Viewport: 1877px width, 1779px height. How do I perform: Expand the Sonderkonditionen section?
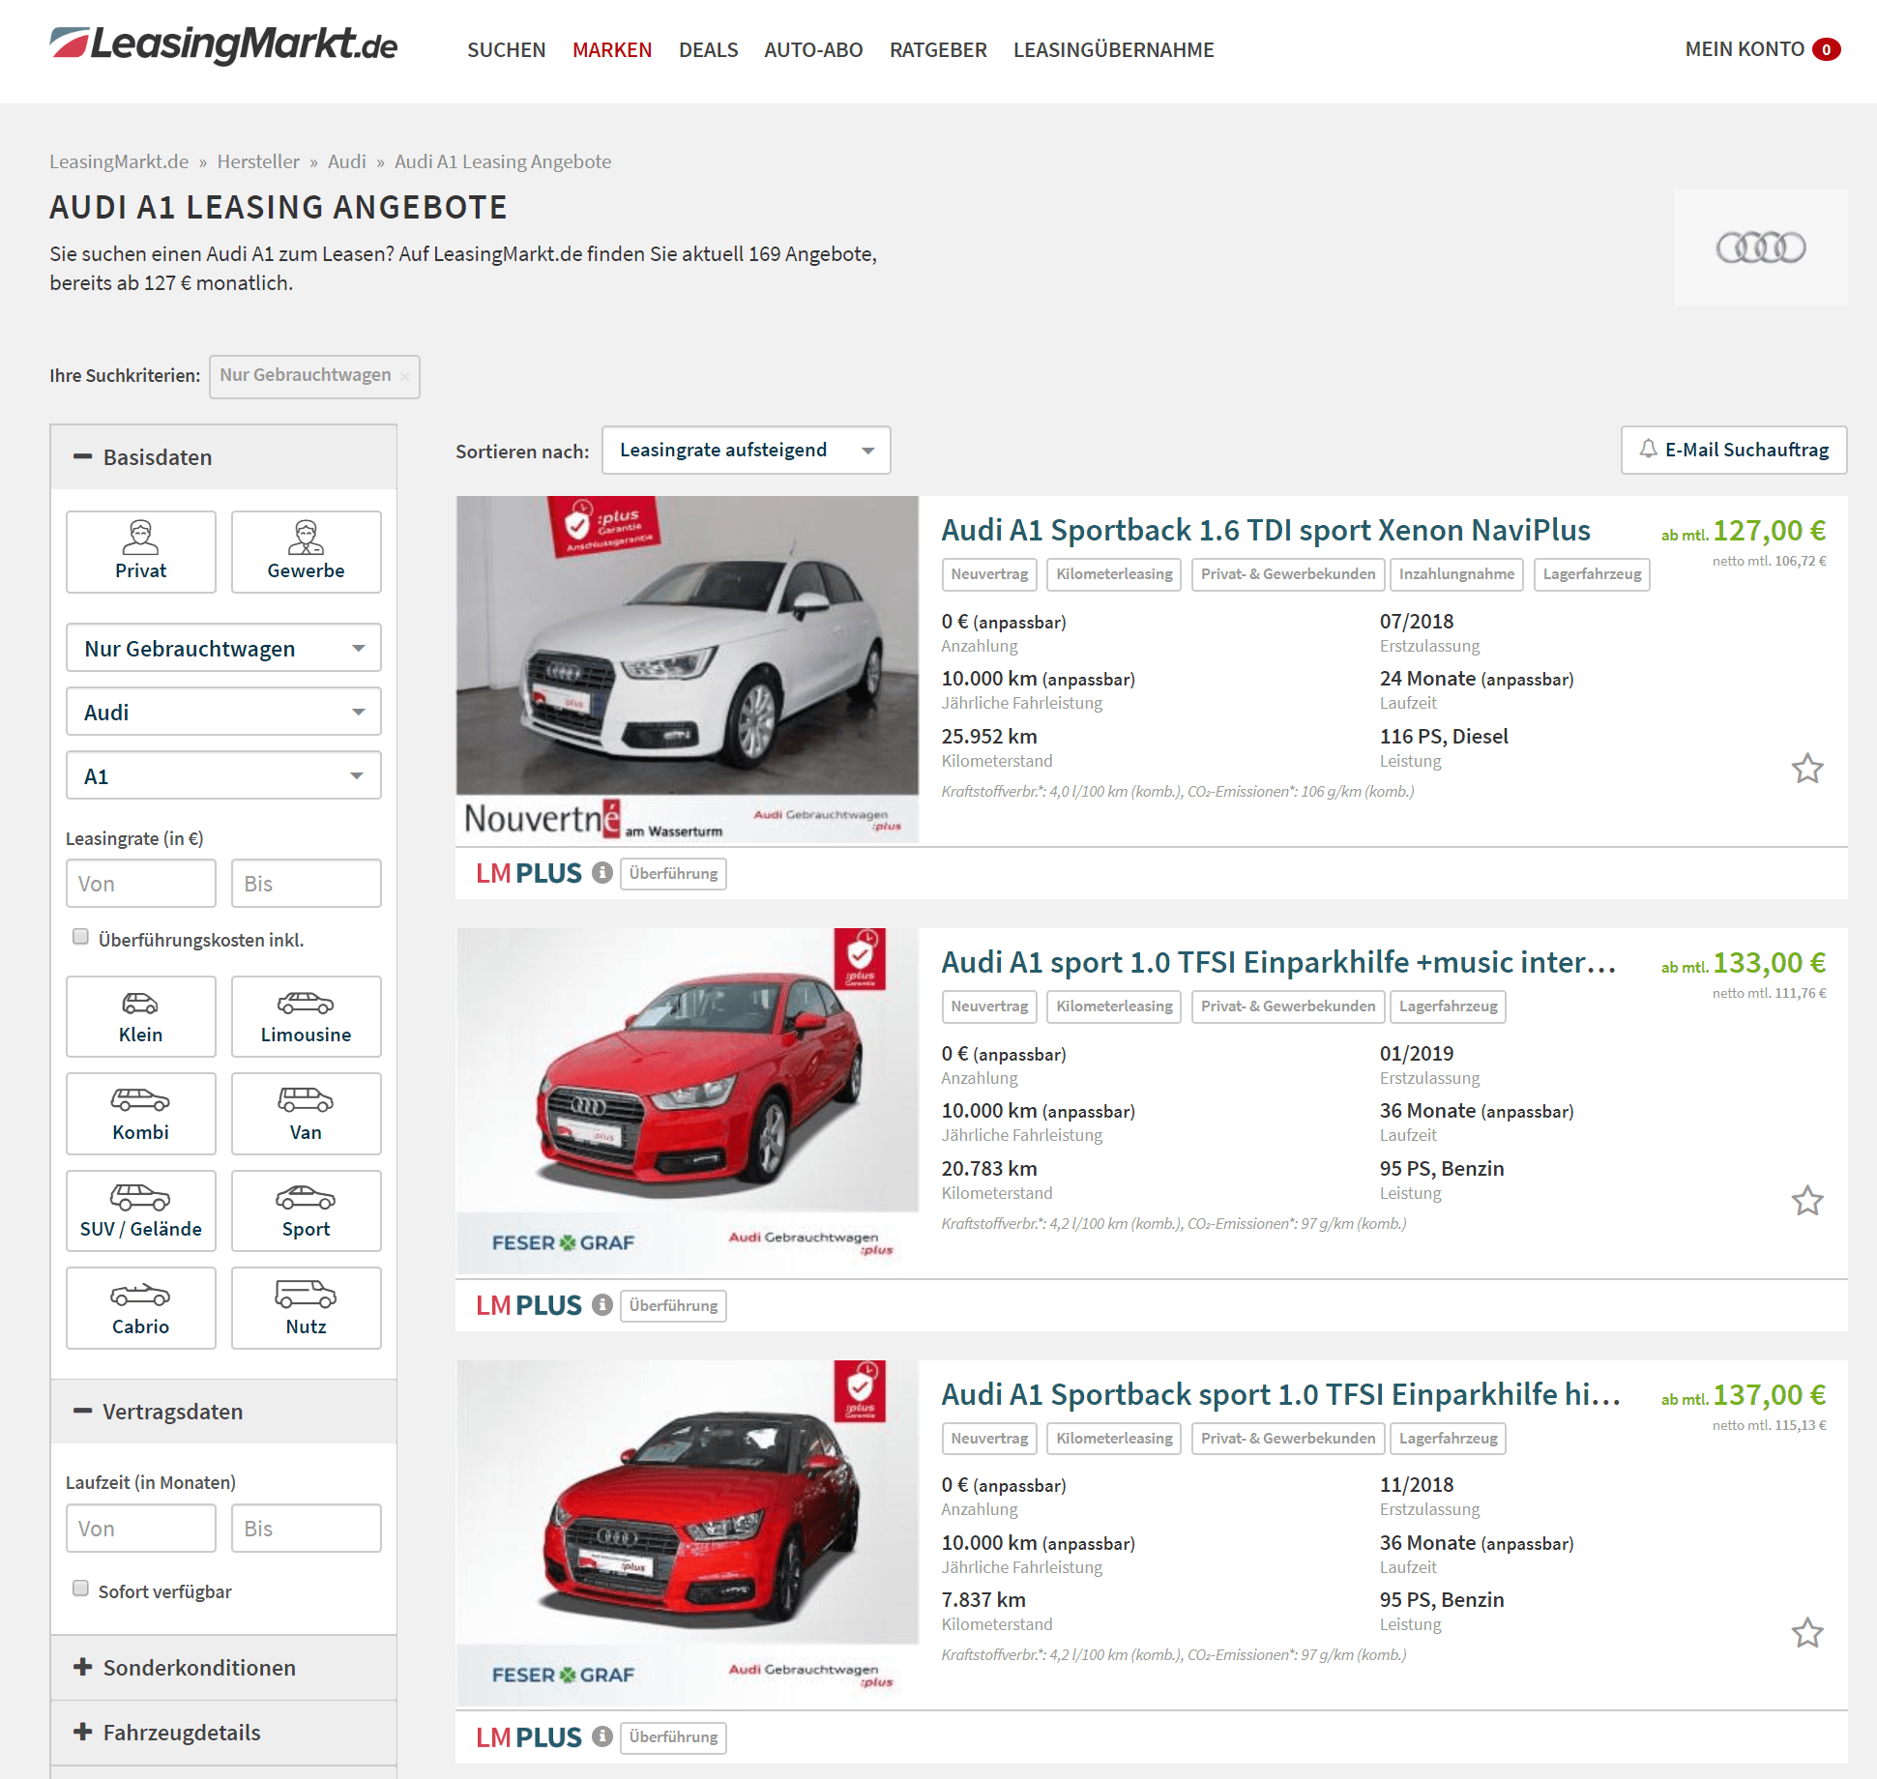223,1668
